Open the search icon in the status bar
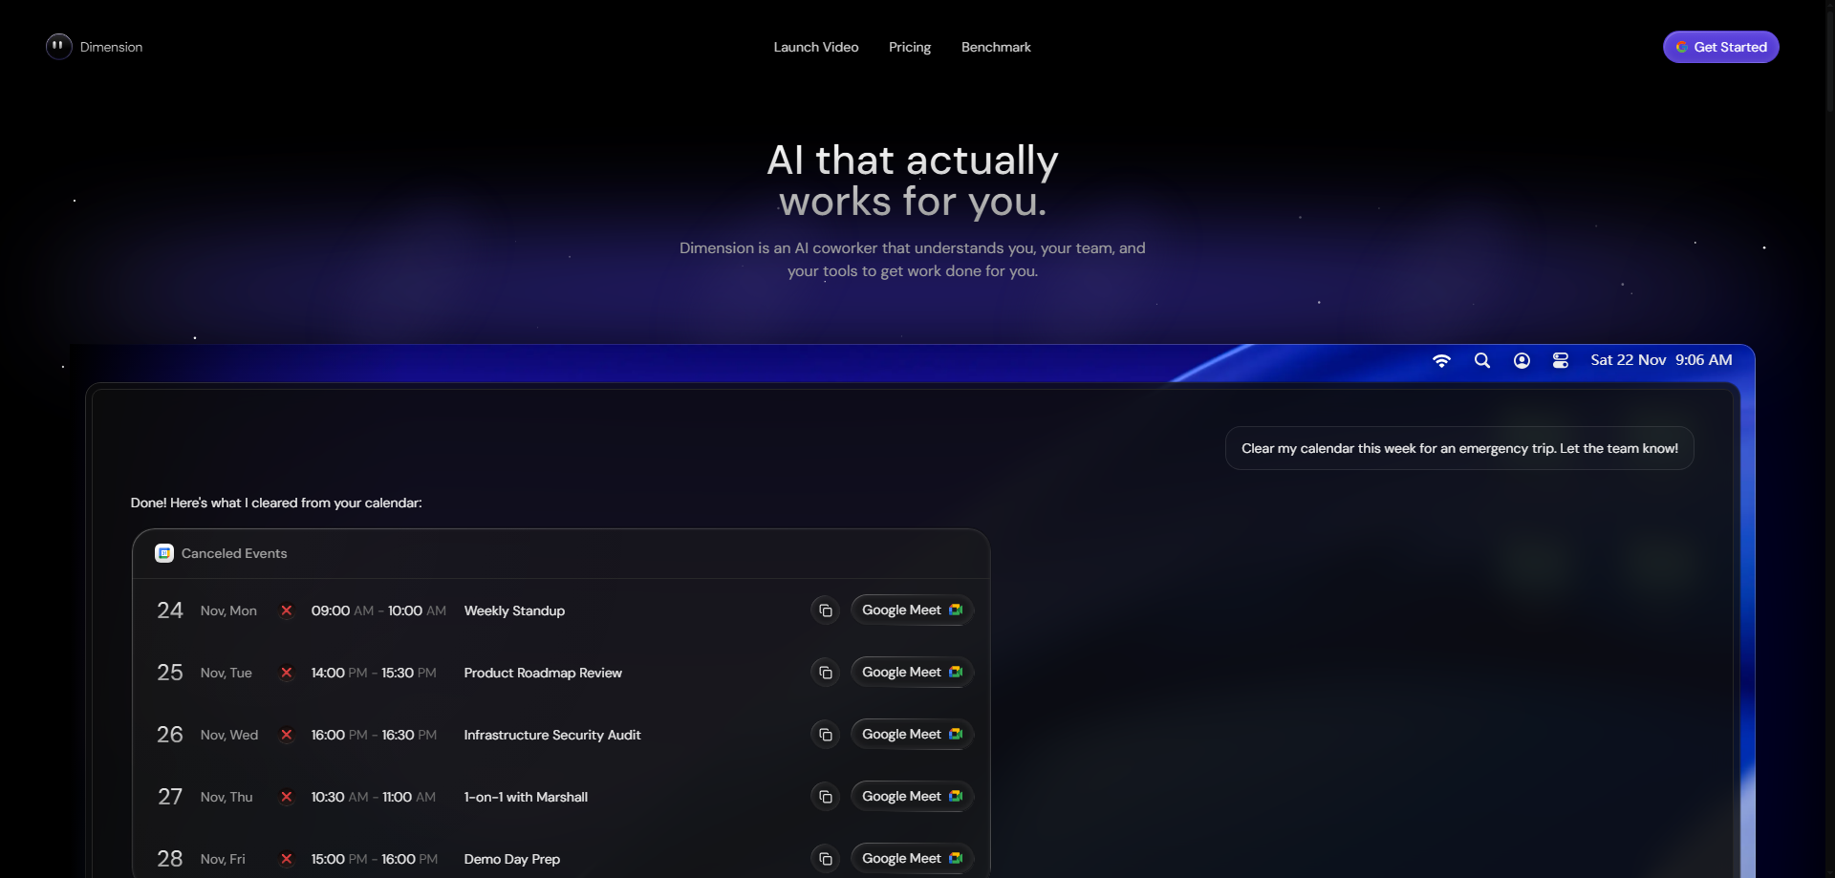The image size is (1835, 878). tap(1481, 361)
